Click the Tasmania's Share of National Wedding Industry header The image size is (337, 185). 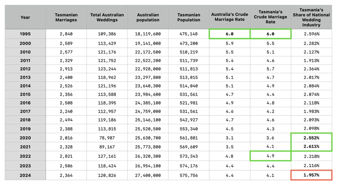[311, 17]
